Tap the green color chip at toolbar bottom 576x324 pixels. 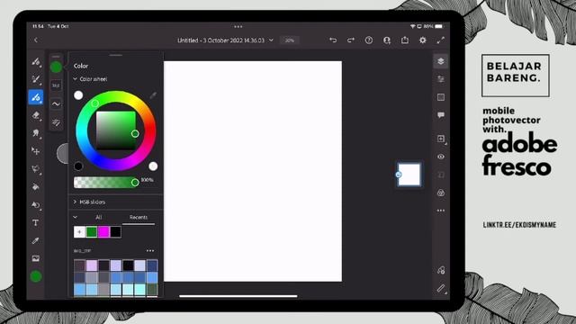tap(36, 276)
